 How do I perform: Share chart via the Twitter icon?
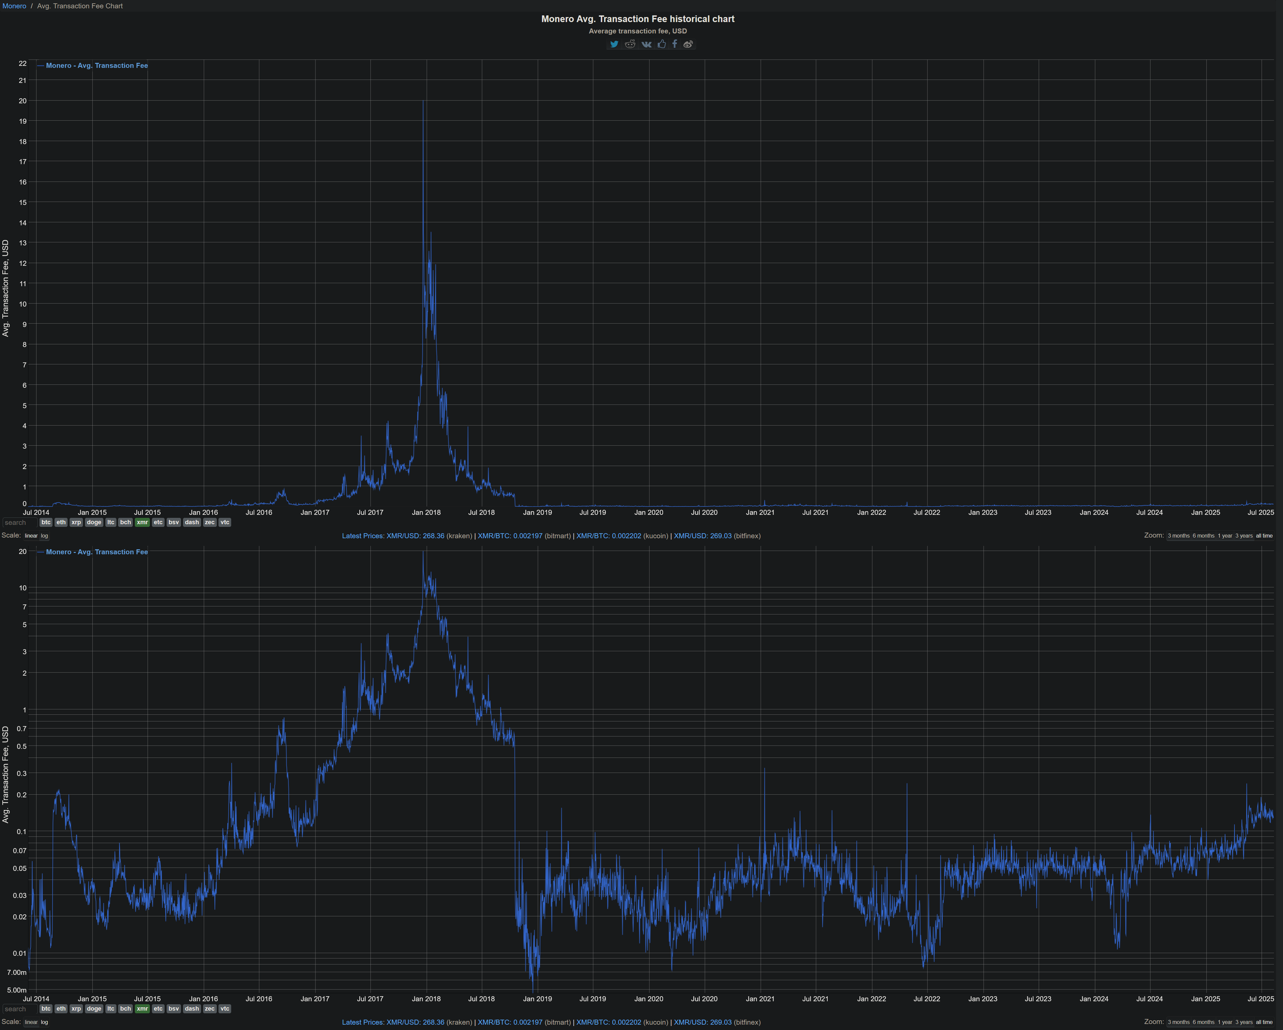pos(614,44)
